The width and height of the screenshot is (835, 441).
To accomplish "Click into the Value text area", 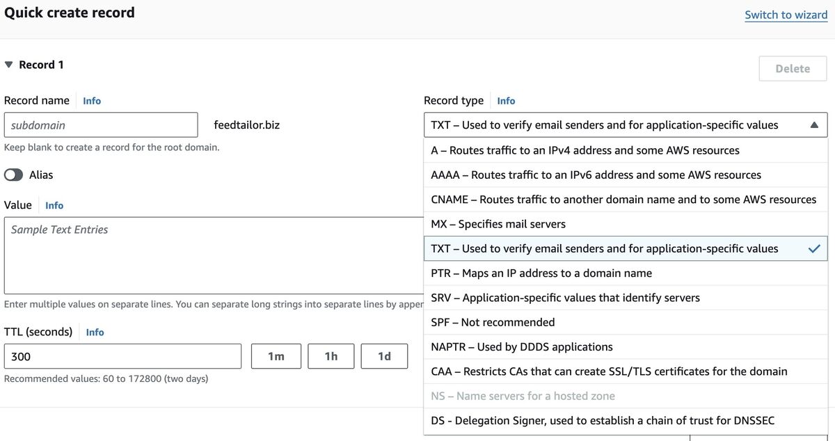I will 214,255.
